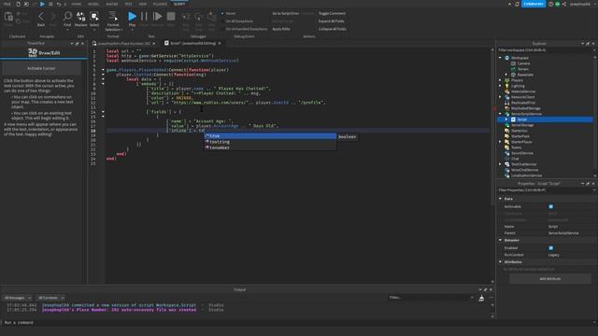Viewport: 598px width, 336px height.
Task: Switch to the AVATAR ribbon tab
Action: click(x=112, y=4)
